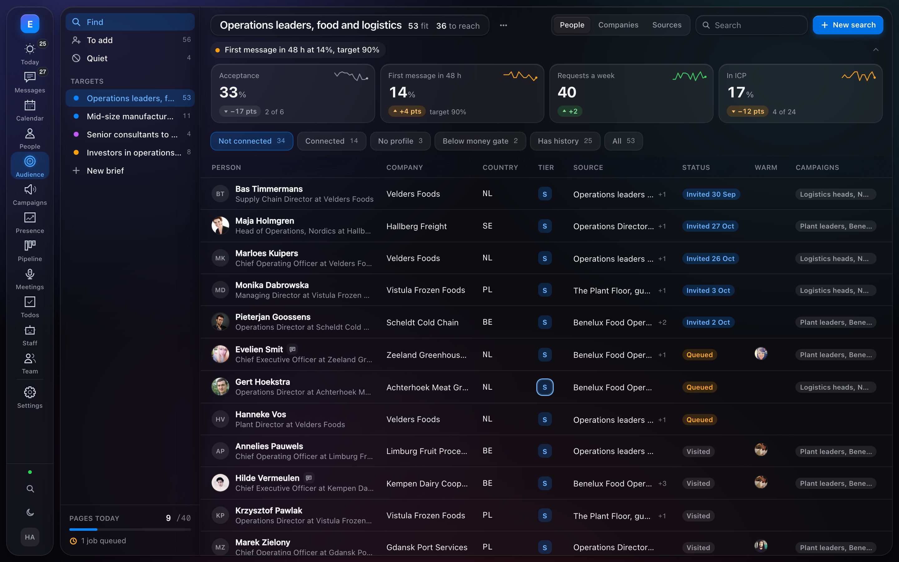
Task: Open the First message in 48 h card
Action: tap(462, 93)
